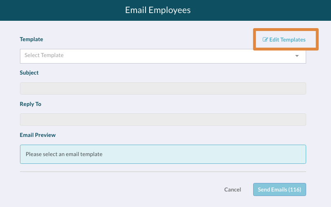Click the dropdown caret in the Template field

tap(297, 56)
